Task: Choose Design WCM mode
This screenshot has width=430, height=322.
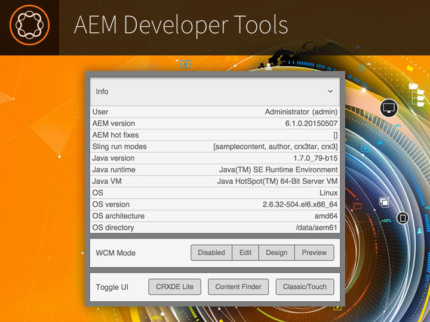Action: tap(277, 252)
